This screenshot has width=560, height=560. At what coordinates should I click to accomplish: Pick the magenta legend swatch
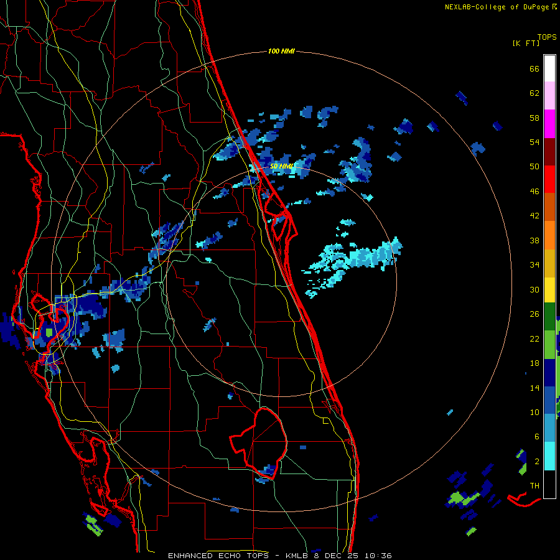tap(549, 124)
